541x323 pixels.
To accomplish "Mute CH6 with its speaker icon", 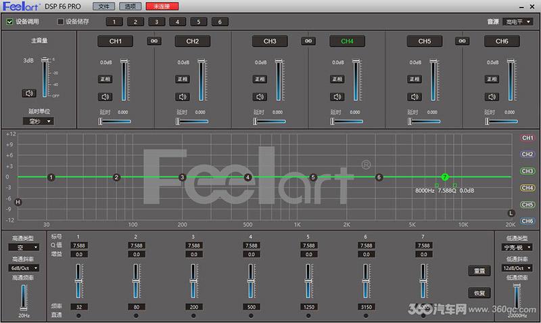I will [x=492, y=97].
